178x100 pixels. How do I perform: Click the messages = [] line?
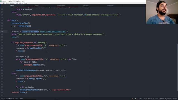22,56
